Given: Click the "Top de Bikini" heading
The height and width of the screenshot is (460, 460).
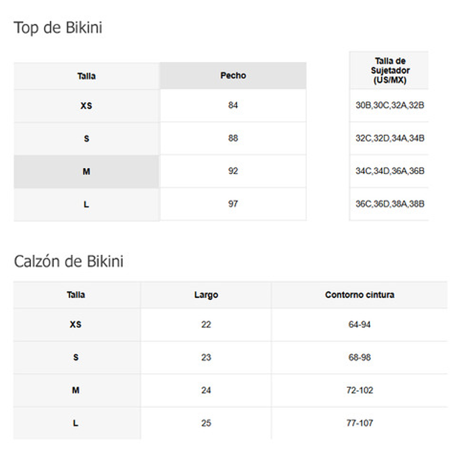Looking at the screenshot, I should [x=58, y=28].
